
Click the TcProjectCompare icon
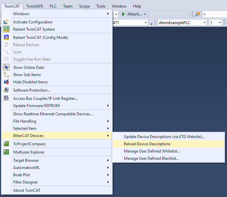point(6,144)
